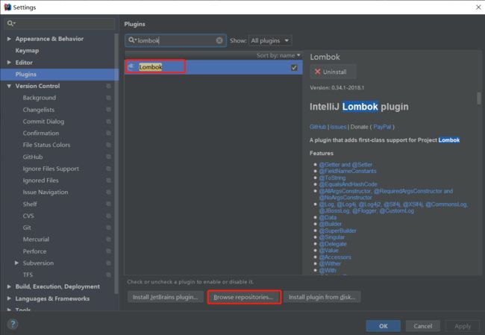The image size is (485, 335).
Task: Expand the Editor section
Action: point(9,62)
